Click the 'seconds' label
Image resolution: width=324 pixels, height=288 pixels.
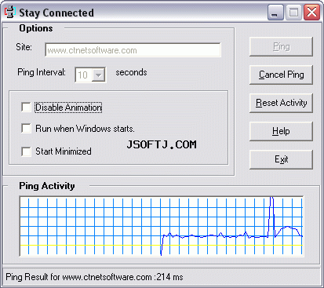coord(131,72)
